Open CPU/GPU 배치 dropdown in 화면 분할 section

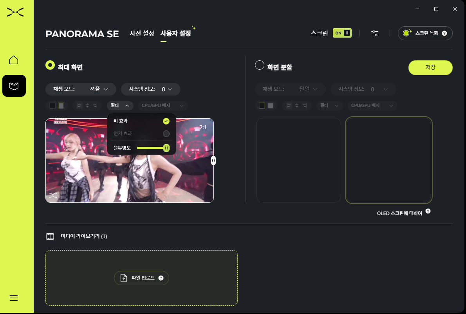pyautogui.click(x=372, y=105)
